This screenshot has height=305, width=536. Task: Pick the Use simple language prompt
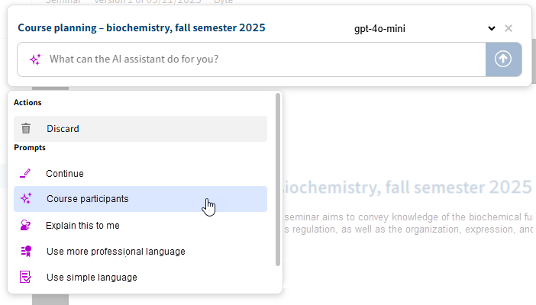(140, 277)
